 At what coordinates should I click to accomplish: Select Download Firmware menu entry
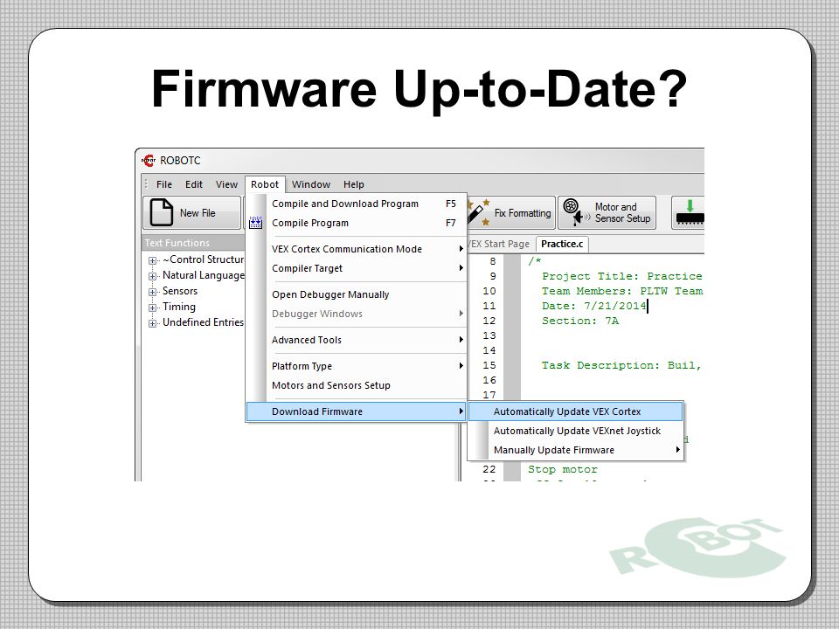click(x=357, y=411)
